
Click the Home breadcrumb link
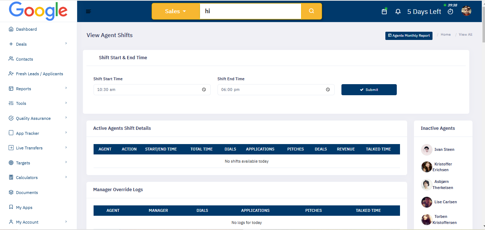(x=445, y=35)
